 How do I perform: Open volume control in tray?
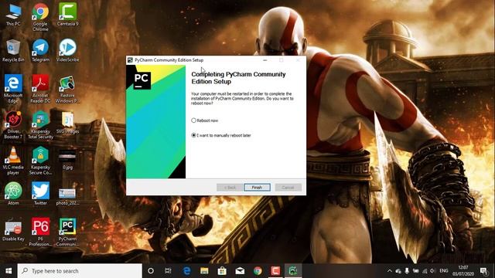click(433, 271)
